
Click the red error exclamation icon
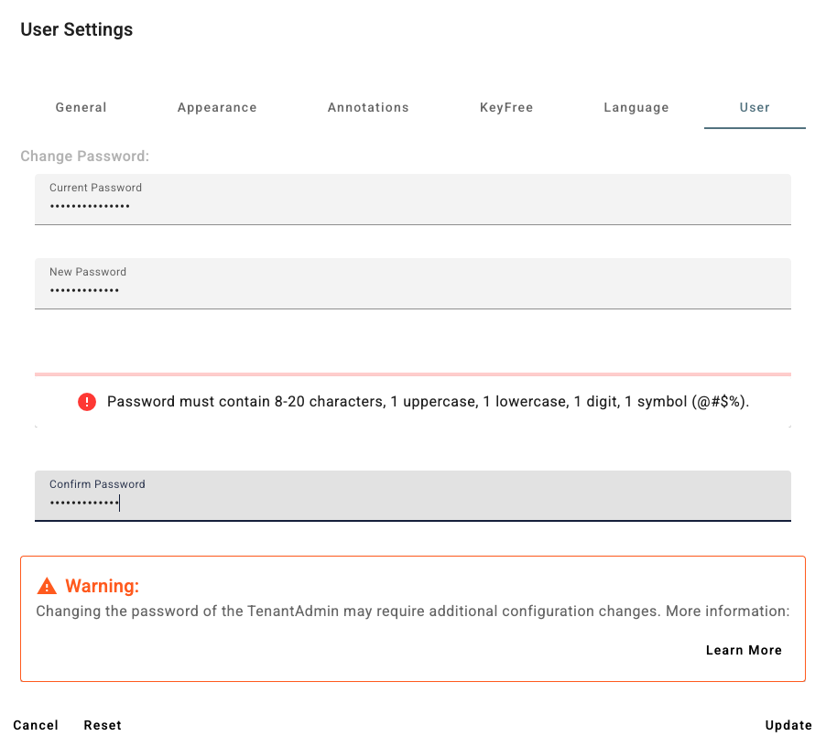click(x=87, y=402)
